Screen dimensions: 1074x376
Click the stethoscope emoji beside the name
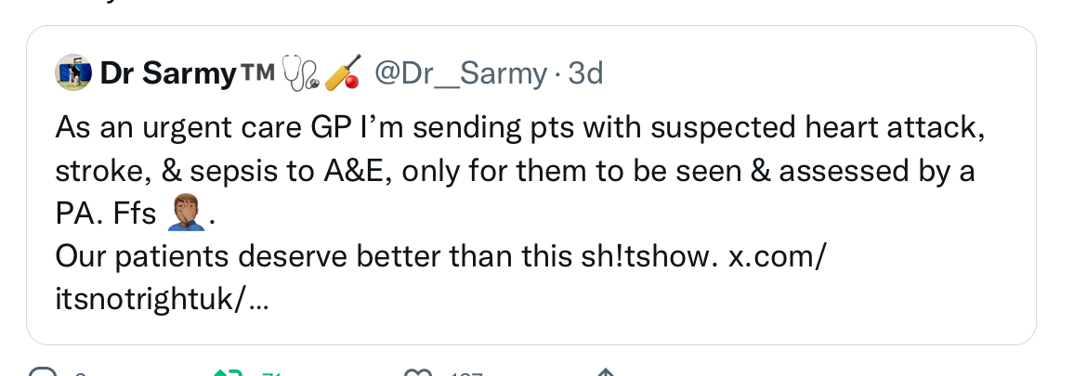[301, 73]
